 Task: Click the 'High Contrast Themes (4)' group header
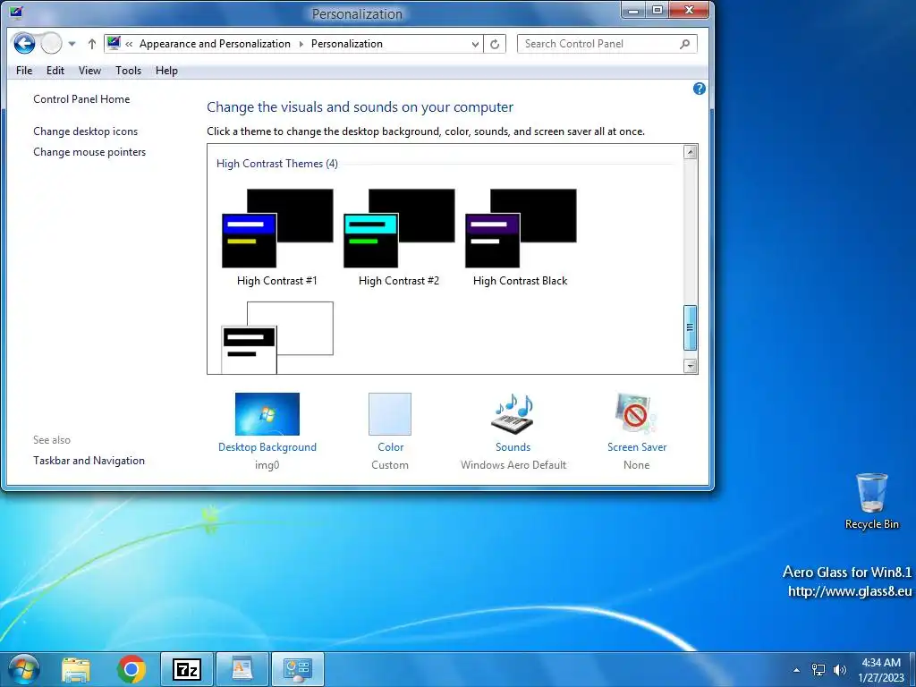pyautogui.click(x=277, y=164)
